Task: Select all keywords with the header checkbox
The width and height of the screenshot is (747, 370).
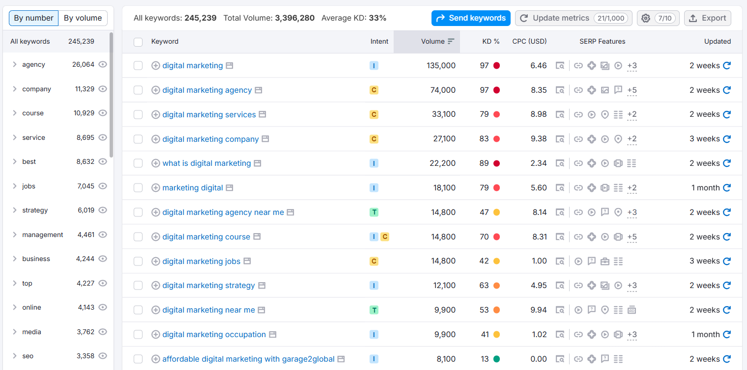Action: pyautogui.click(x=138, y=42)
